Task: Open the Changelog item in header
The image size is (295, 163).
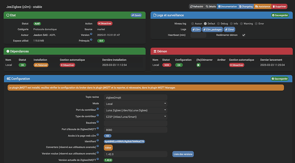Action: (246, 6)
